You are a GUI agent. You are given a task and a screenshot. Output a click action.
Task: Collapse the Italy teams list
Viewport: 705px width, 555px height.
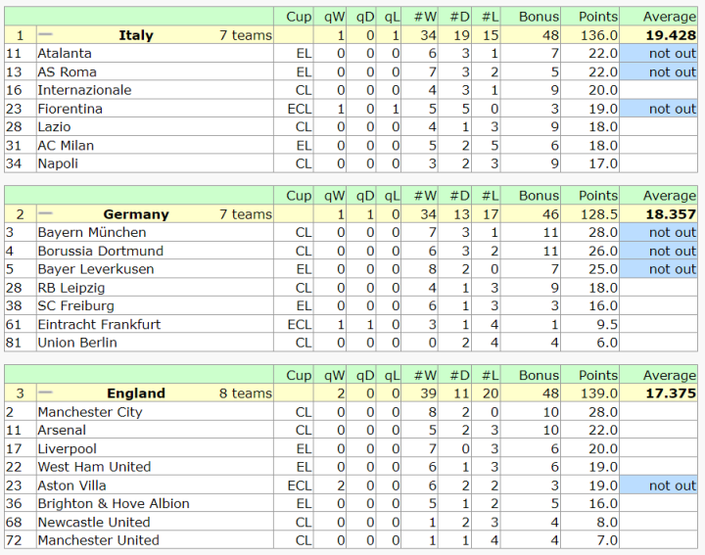45,35
